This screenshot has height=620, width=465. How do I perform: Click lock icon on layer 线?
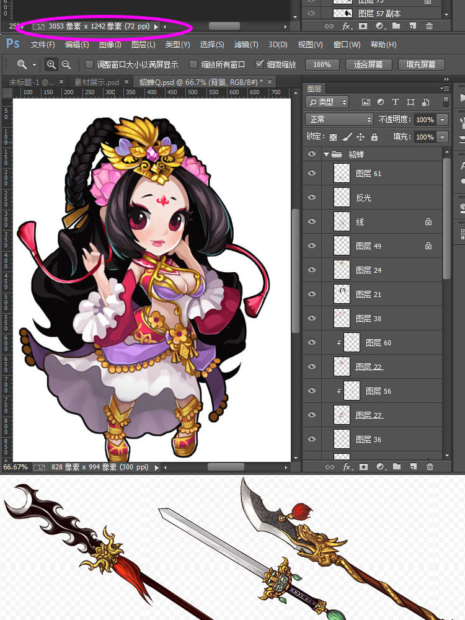click(x=428, y=221)
